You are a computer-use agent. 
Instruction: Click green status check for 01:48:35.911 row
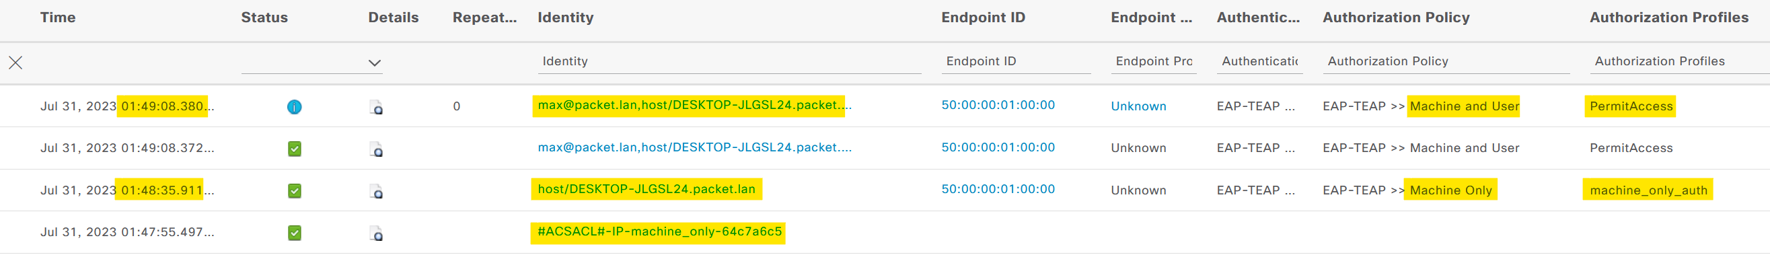pos(294,191)
